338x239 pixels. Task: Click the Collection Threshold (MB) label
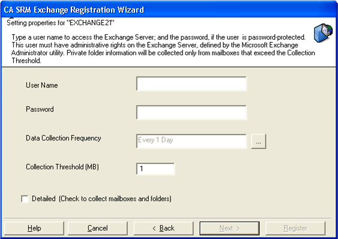62,167
